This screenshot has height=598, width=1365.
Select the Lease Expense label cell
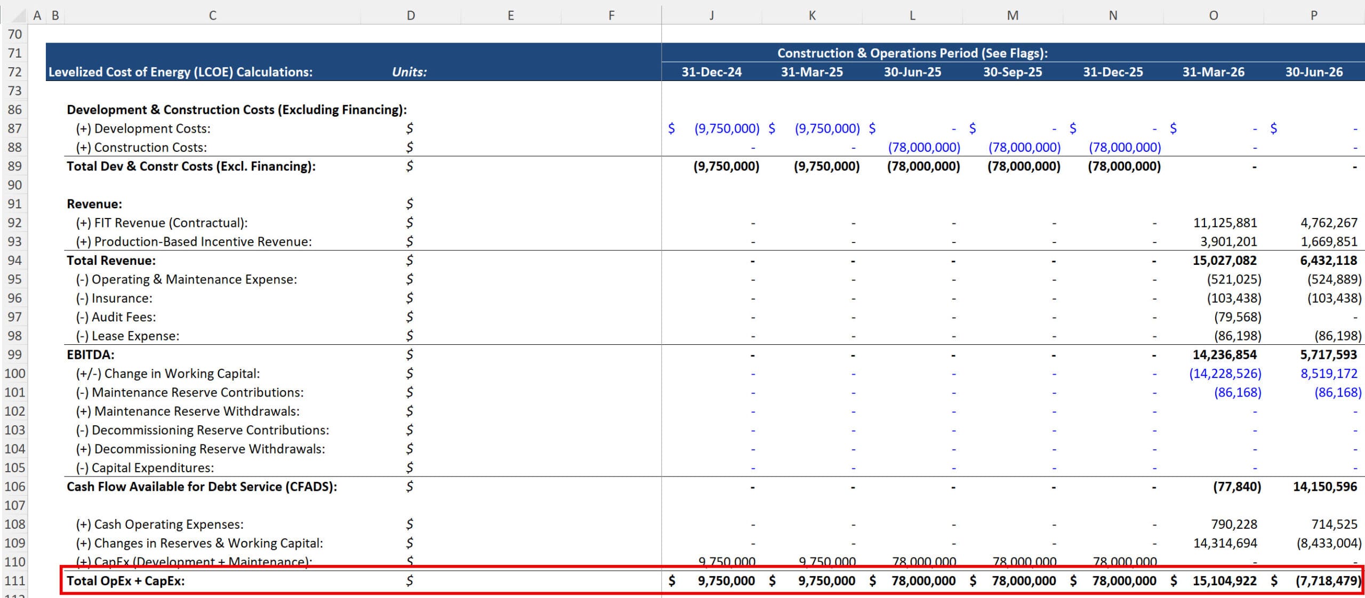coord(128,336)
